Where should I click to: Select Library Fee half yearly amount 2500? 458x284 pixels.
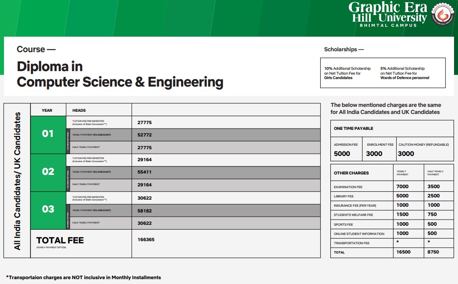433,196
